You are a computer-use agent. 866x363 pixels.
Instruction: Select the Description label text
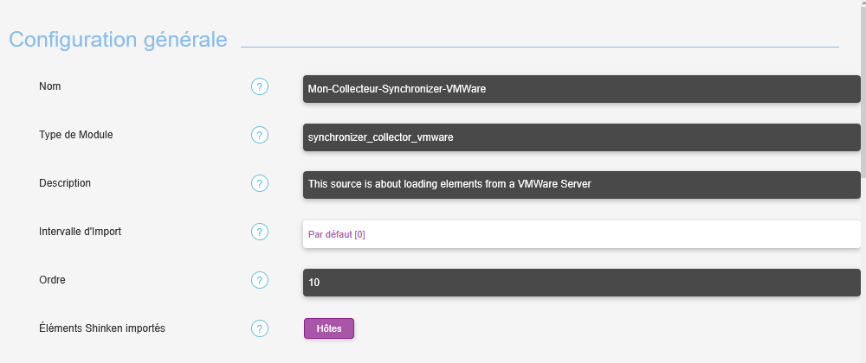pos(65,183)
